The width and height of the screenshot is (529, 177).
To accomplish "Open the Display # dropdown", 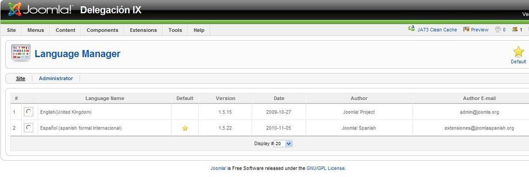I will coord(283,144).
